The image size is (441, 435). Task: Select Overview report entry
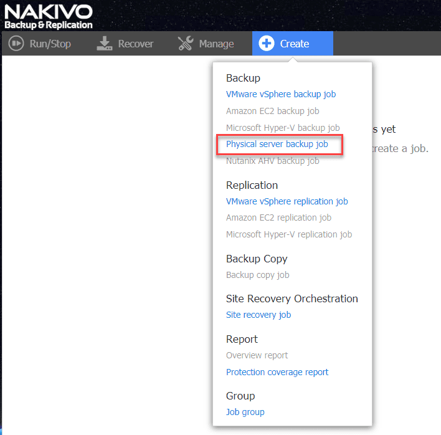coord(257,355)
